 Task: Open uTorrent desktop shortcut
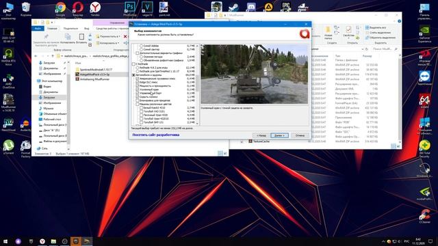pos(9,147)
